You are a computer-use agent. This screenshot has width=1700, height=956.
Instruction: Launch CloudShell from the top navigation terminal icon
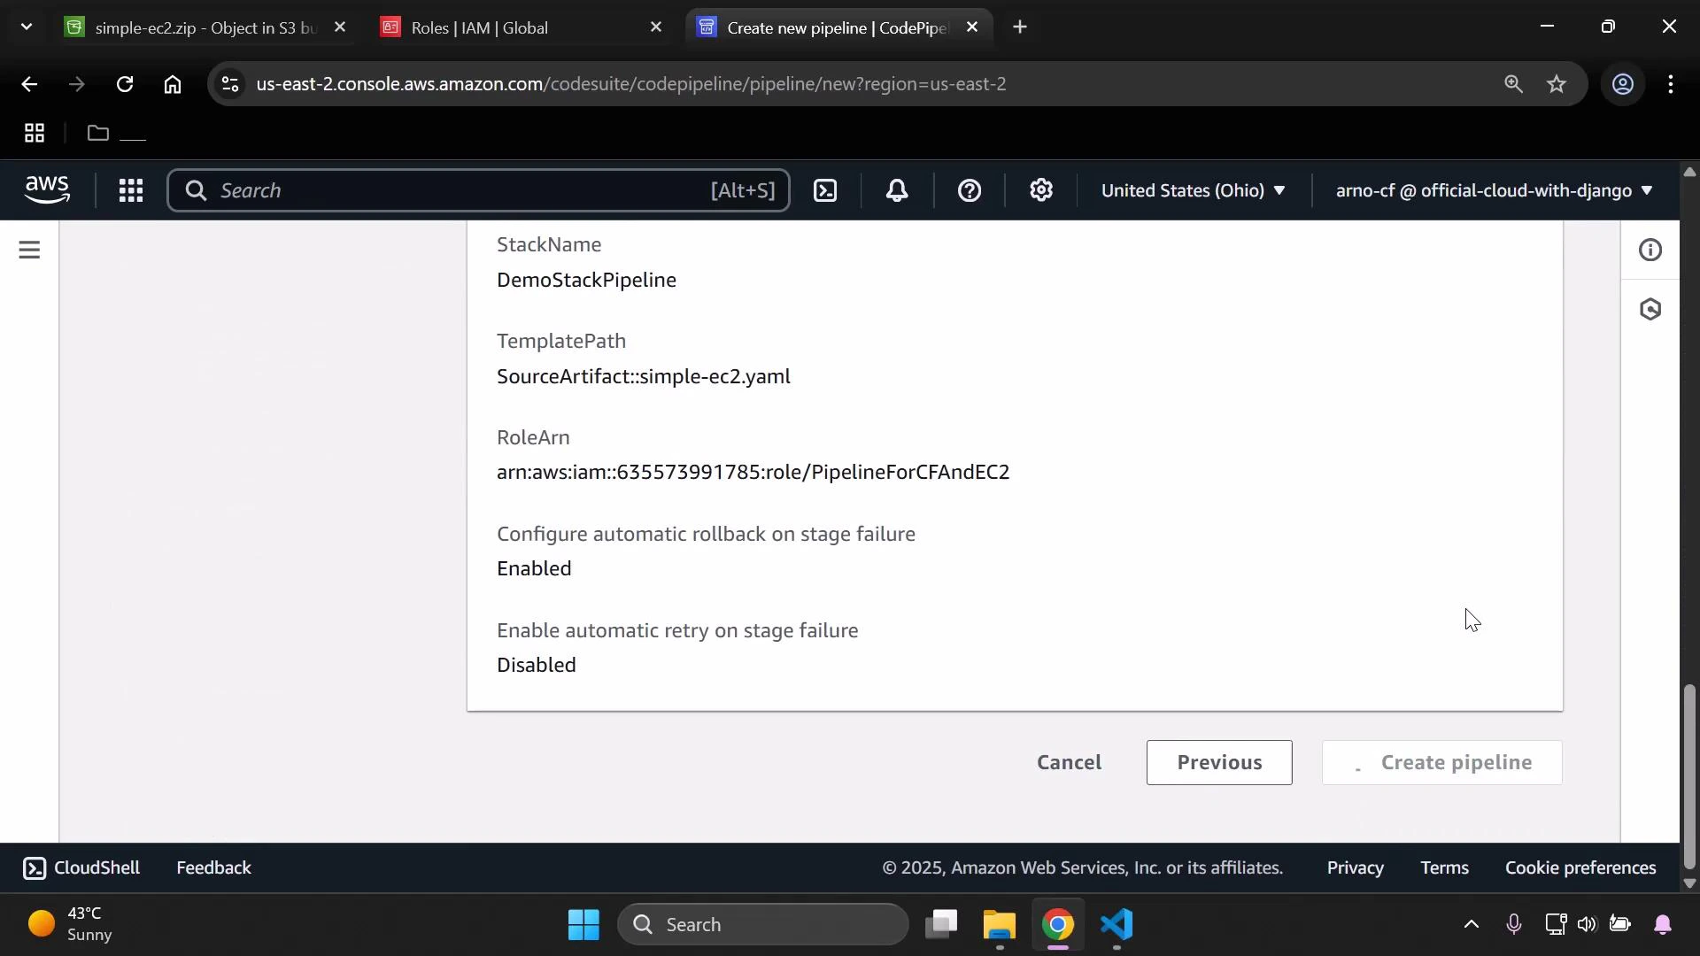[824, 190]
